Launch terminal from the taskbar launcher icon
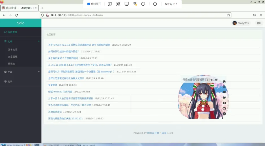 pyautogui.click(x=37, y=145)
